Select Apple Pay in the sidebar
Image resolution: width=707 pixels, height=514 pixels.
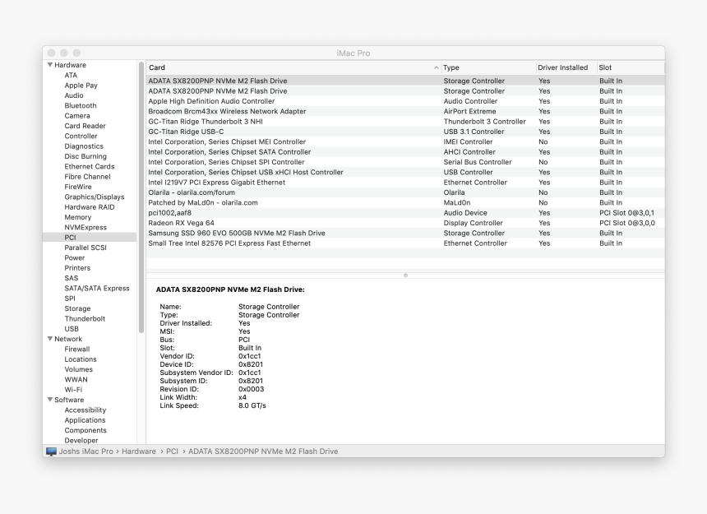click(81, 86)
